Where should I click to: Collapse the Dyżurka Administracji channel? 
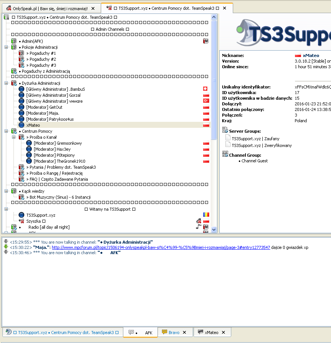6,83
